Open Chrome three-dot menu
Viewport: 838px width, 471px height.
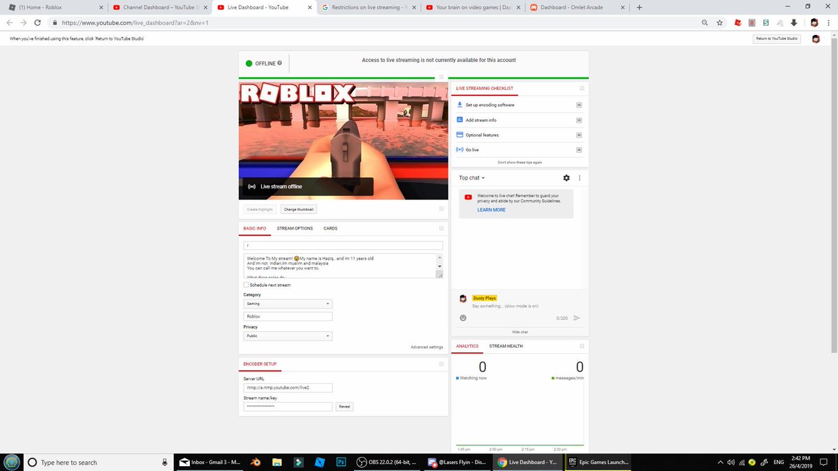click(x=829, y=22)
